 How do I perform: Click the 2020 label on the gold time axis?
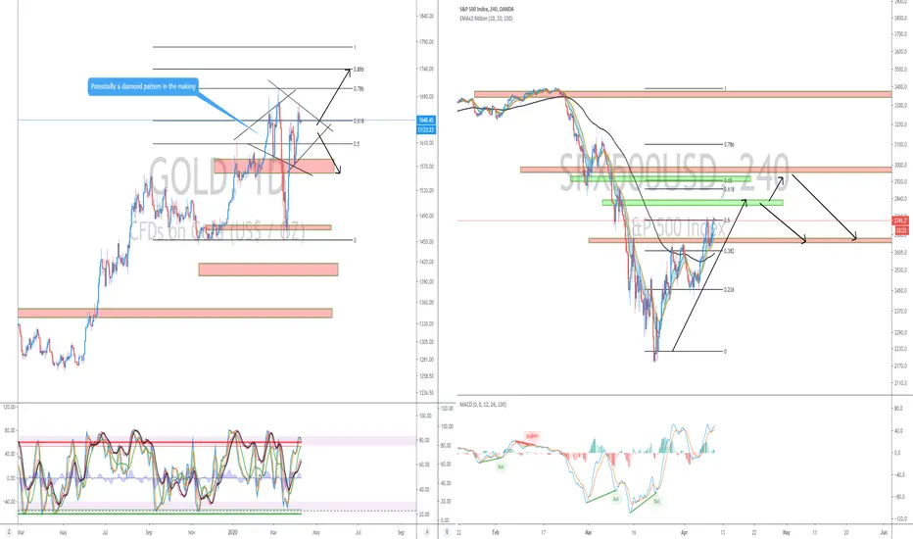click(x=233, y=532)
